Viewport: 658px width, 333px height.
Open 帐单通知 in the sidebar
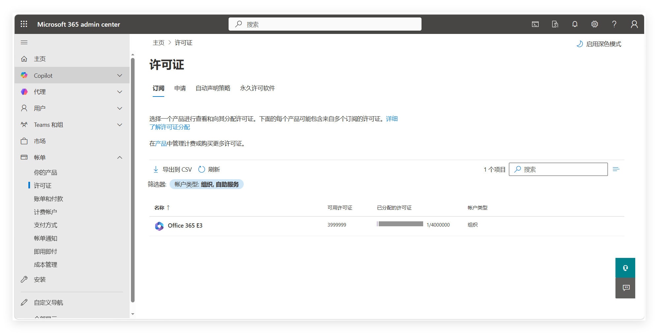pyautogui.click(x=46, y=238)
